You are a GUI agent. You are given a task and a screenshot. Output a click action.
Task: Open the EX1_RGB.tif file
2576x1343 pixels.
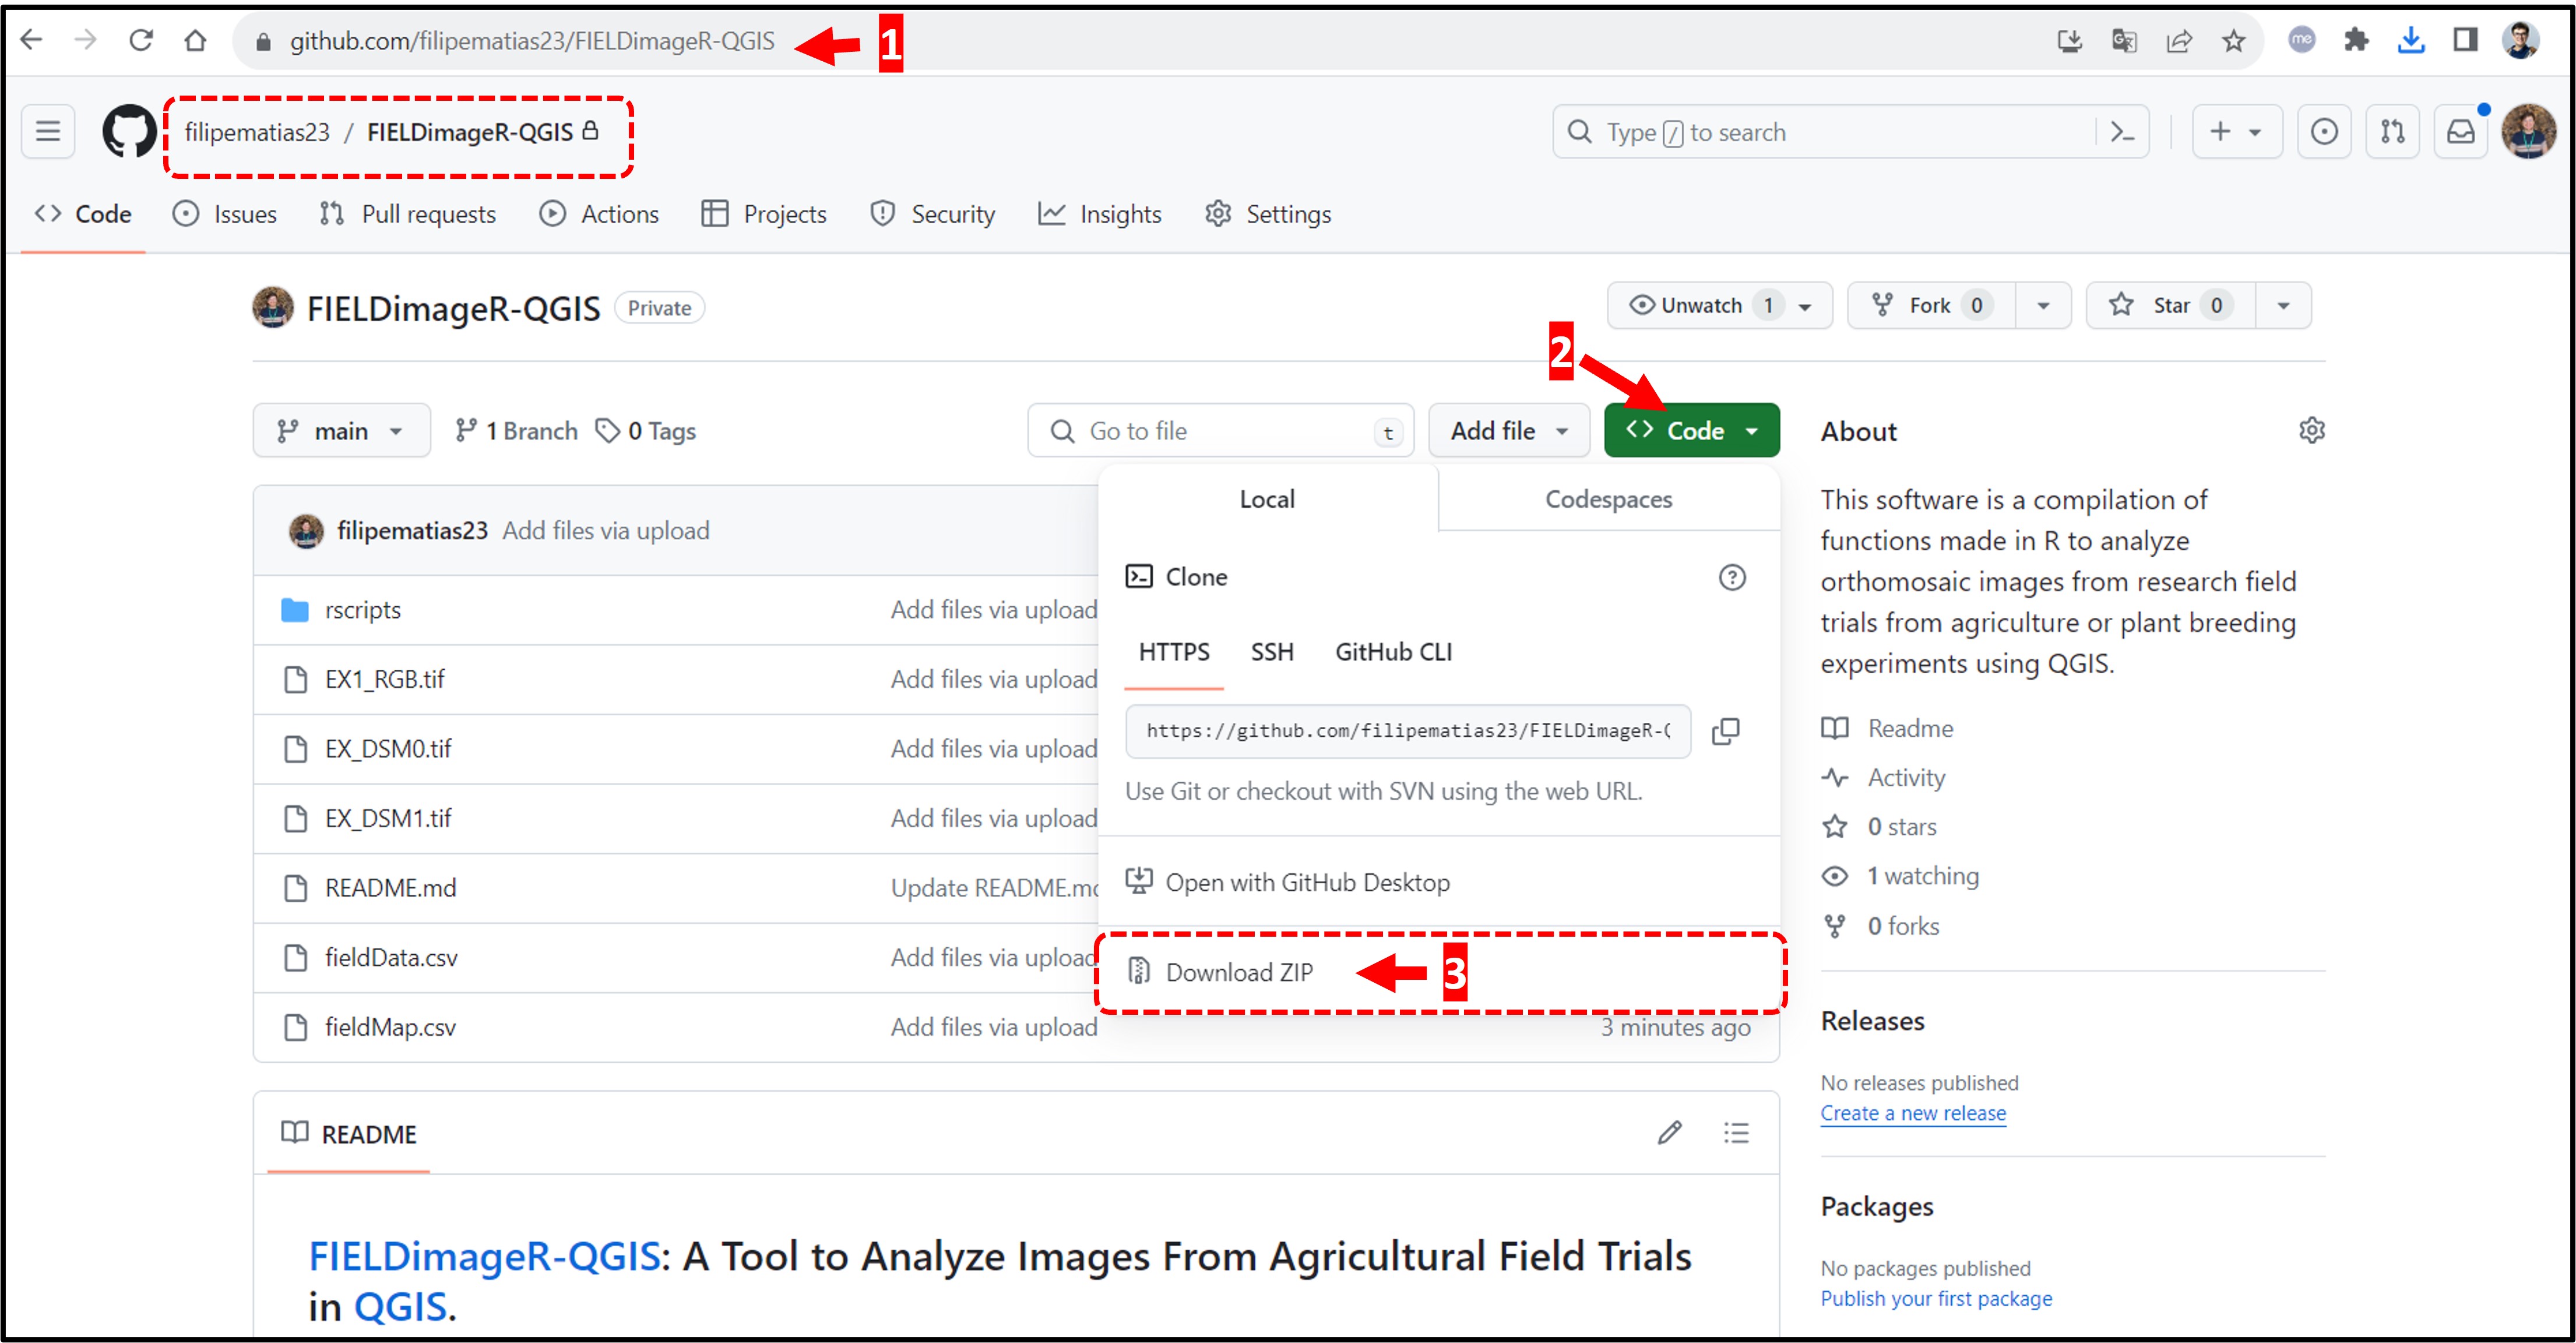pyautogui.click(x=384, y=680)
